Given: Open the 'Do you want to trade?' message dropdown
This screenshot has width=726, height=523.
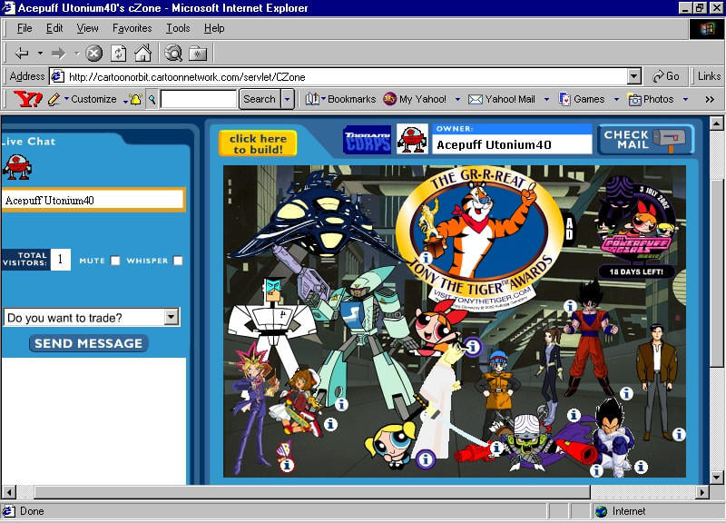Looking at the screenshot, I should coord(172,317).
